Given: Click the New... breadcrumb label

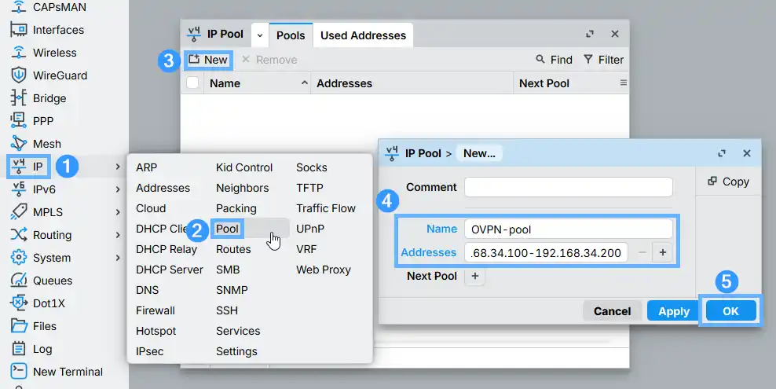Looking at the screenshot, I should pyautogui.click(x=479, y=153).
